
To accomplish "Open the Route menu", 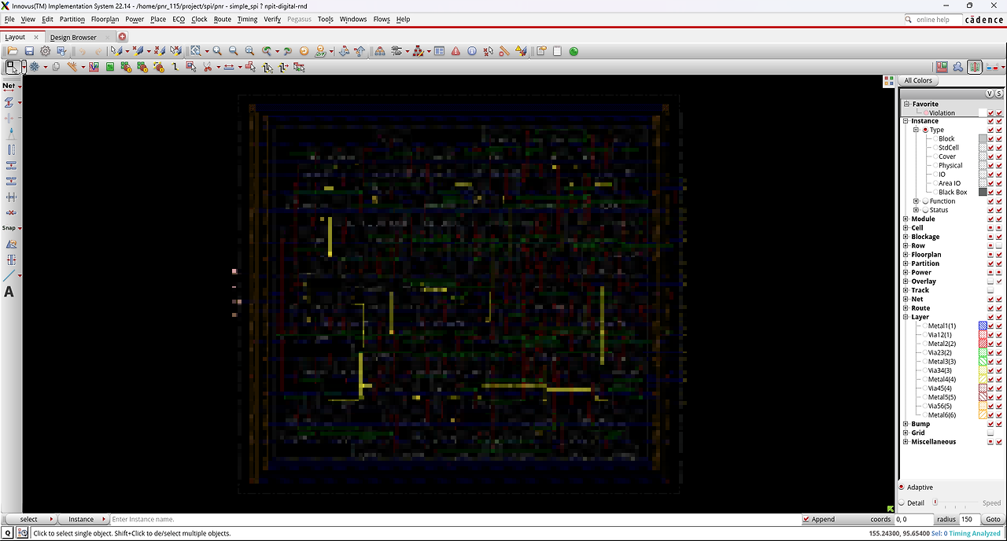I will click(x=222, y=19).
